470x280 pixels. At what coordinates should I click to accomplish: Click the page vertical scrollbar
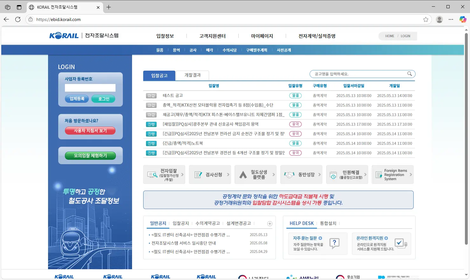click(466, 138)
